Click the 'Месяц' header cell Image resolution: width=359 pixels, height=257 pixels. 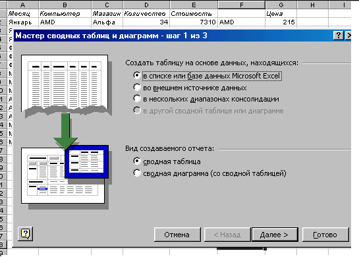(22, 14)
